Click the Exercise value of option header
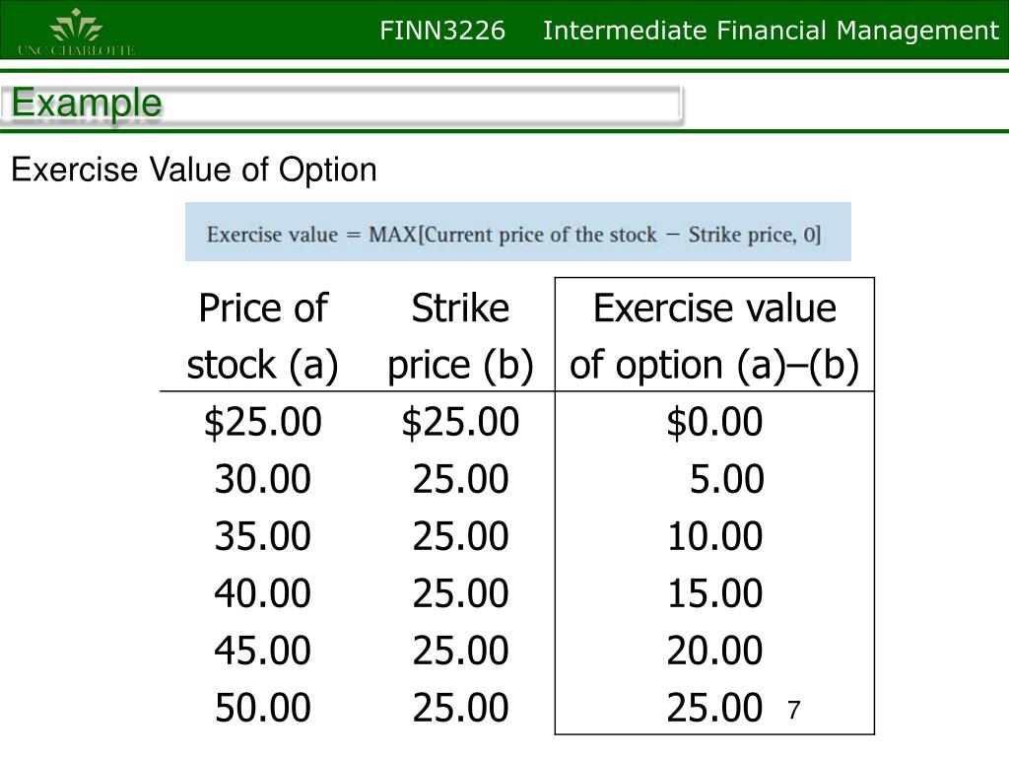This screenshot has width=1009, height=757. [x=714, y=336]
